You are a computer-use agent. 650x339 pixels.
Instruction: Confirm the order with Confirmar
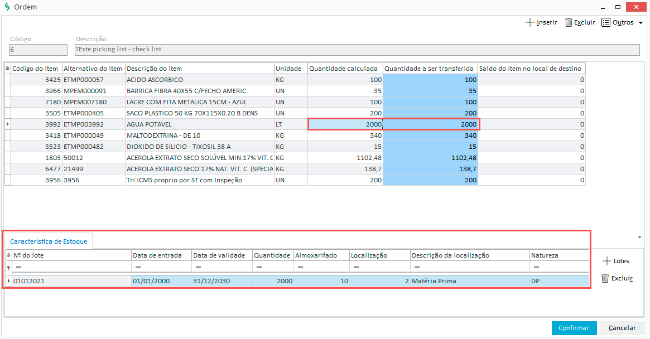(x=574, y=328)
